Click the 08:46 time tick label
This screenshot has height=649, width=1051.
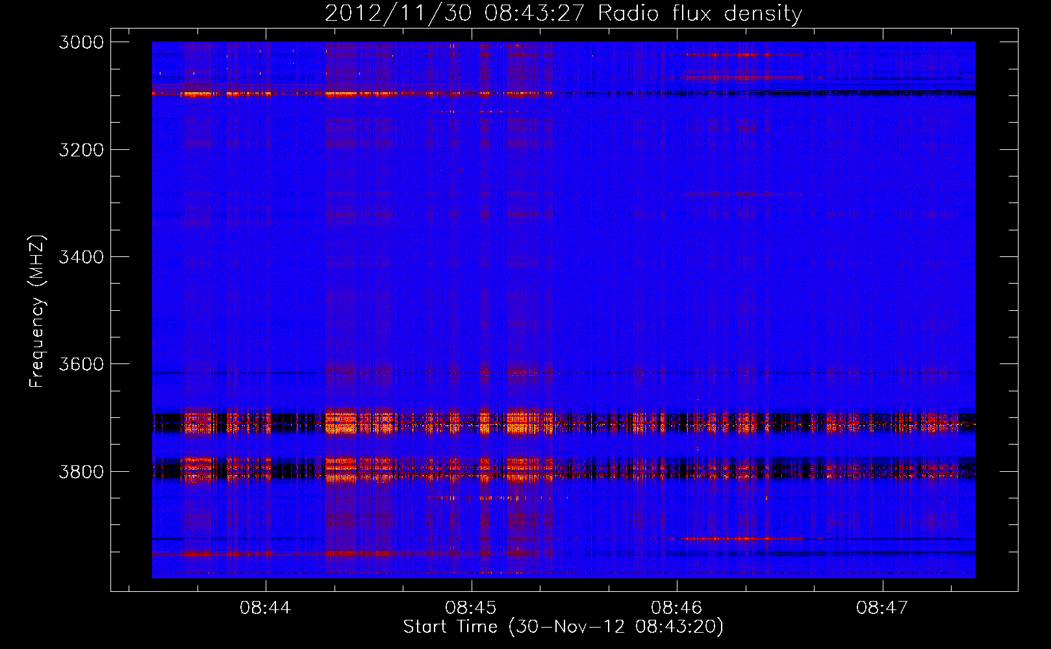pos(677,607)
